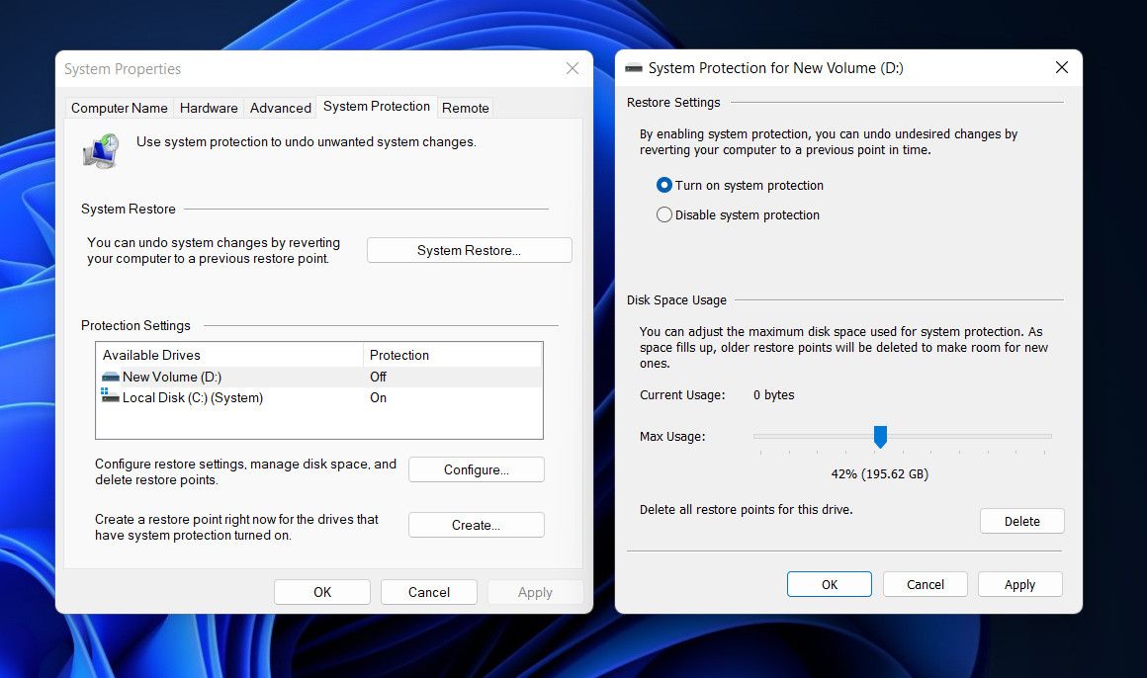Click the Max Usage slider thumb
This screenshot has height=678, width=1147.
click(880, 437)
